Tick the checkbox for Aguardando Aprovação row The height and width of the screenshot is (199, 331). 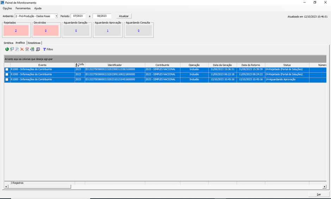(x=7, y=80)
